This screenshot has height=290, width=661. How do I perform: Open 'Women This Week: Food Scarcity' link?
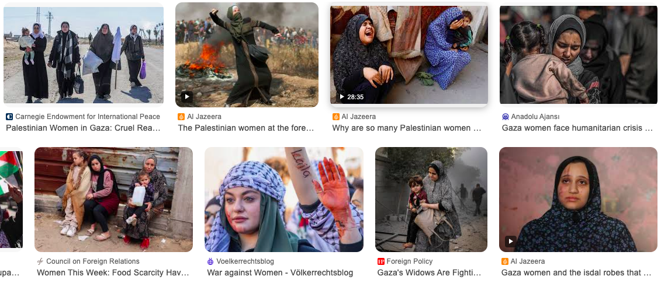pyautogui.click(x=113, y=272)
